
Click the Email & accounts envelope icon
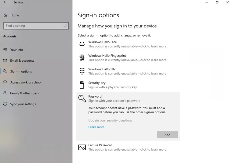(5, 61)
